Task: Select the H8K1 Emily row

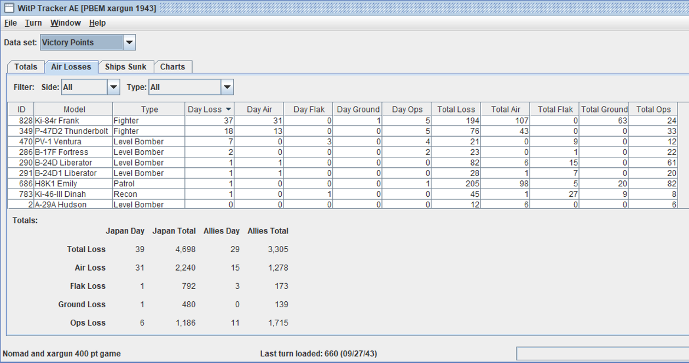Action: 56,184
